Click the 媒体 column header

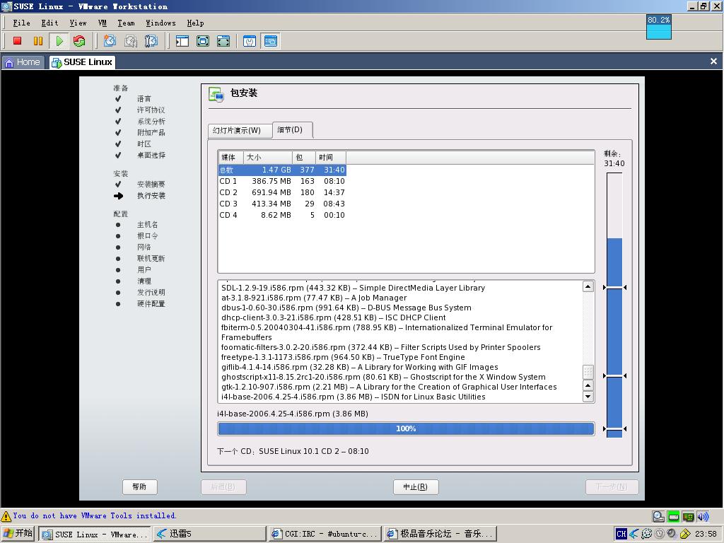[230, 158]
